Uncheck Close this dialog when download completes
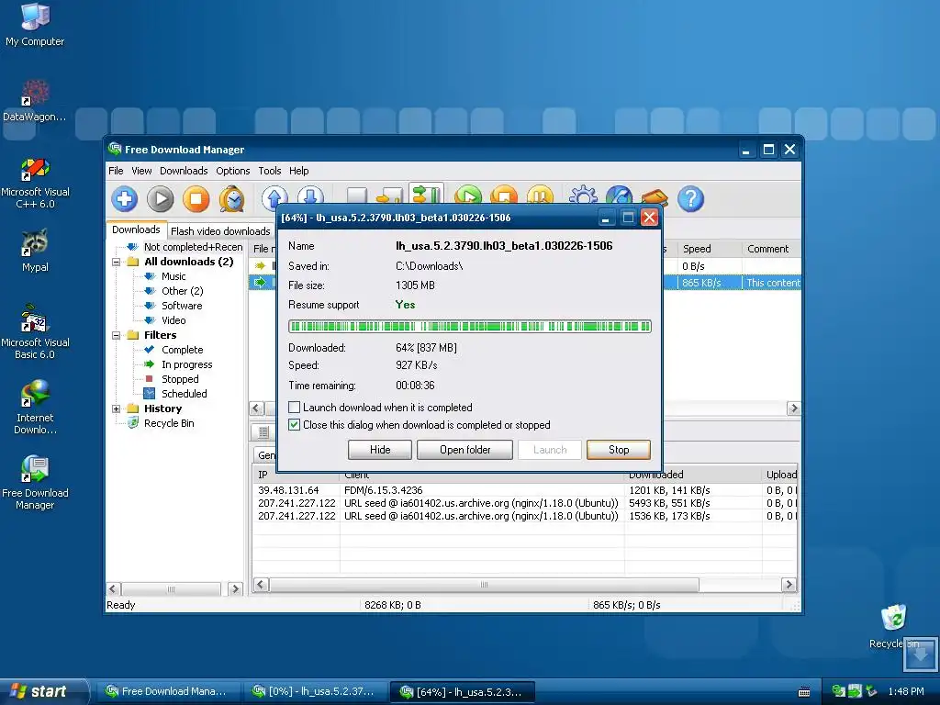The width and height of the screenshot is (940, 705). (294, 424)
